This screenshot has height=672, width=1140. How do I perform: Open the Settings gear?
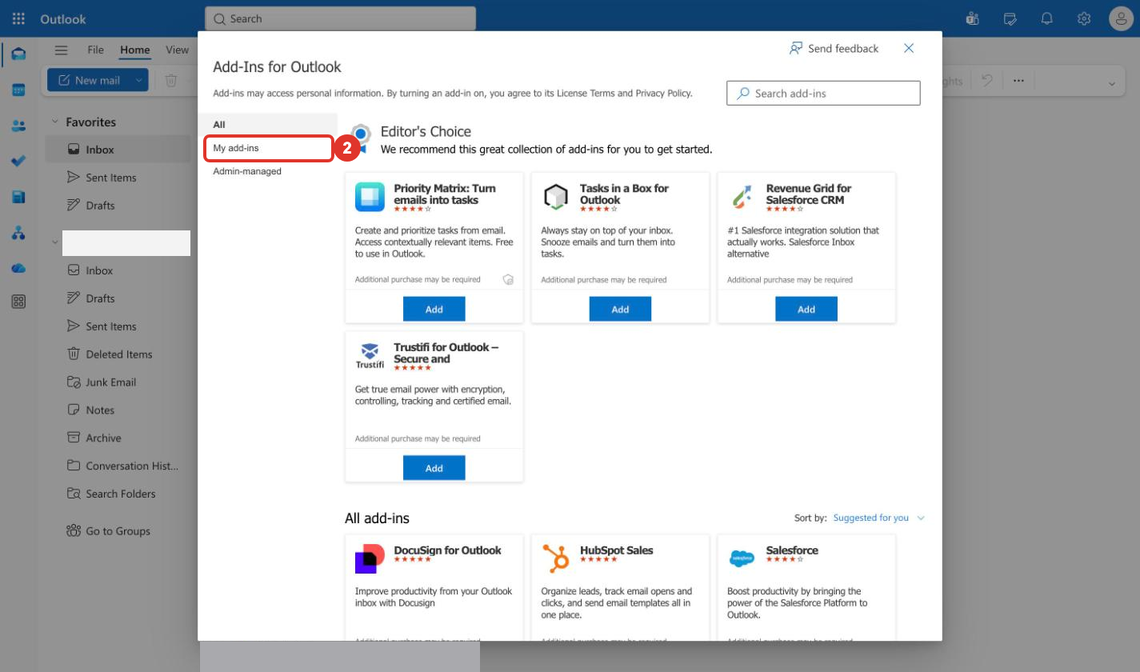pos(1084,18)
